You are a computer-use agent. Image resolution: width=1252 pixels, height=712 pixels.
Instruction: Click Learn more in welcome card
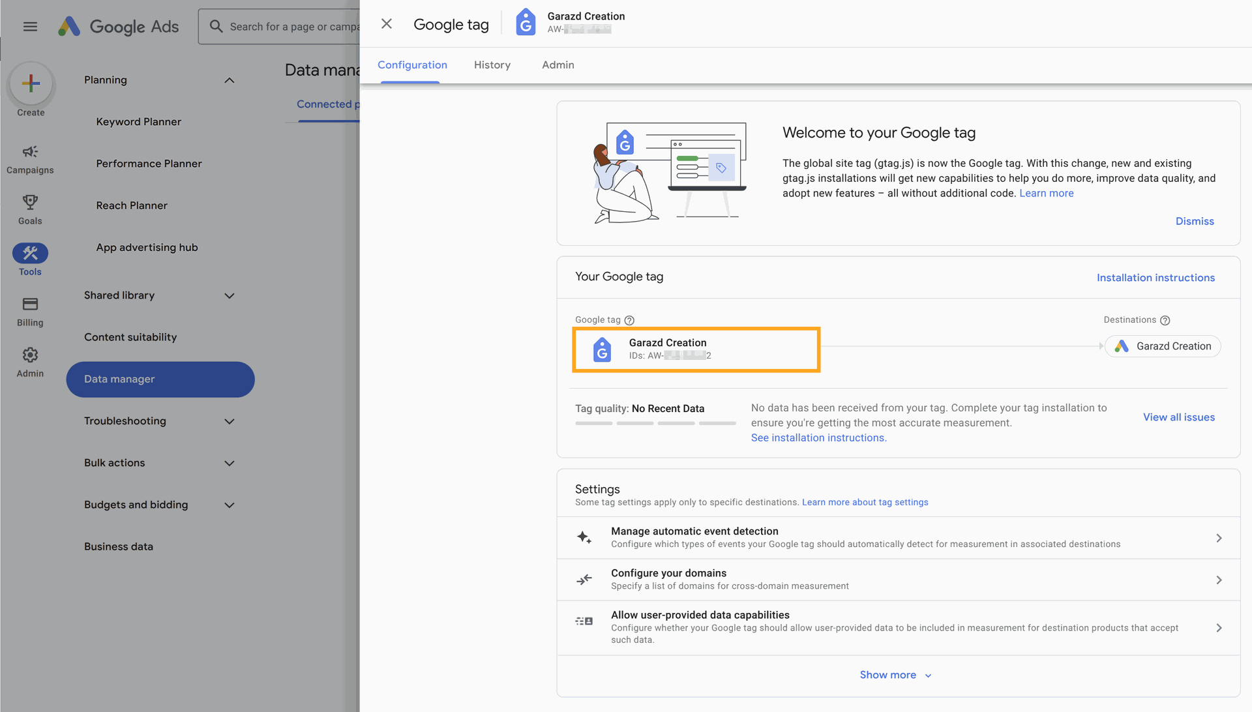coord(1046,193)
